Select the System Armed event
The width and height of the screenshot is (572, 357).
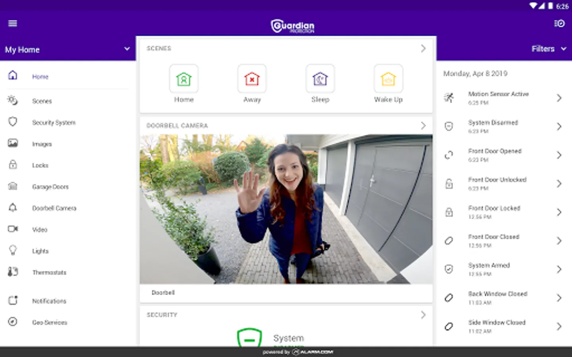pos(504,269)
